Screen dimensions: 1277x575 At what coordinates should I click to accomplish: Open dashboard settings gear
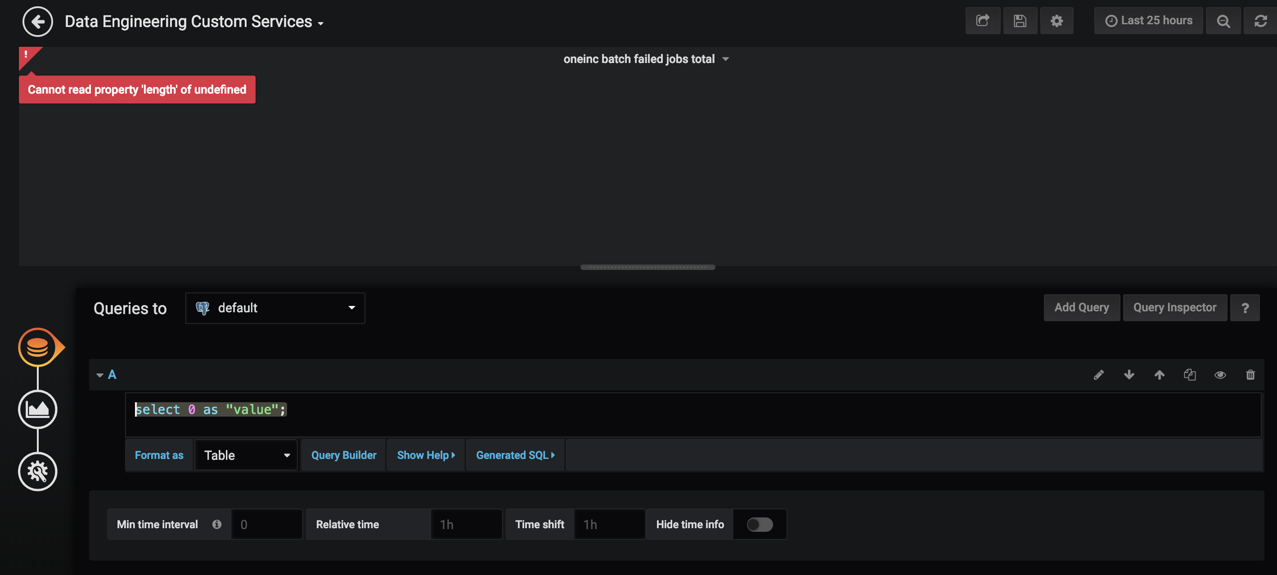1057,21
